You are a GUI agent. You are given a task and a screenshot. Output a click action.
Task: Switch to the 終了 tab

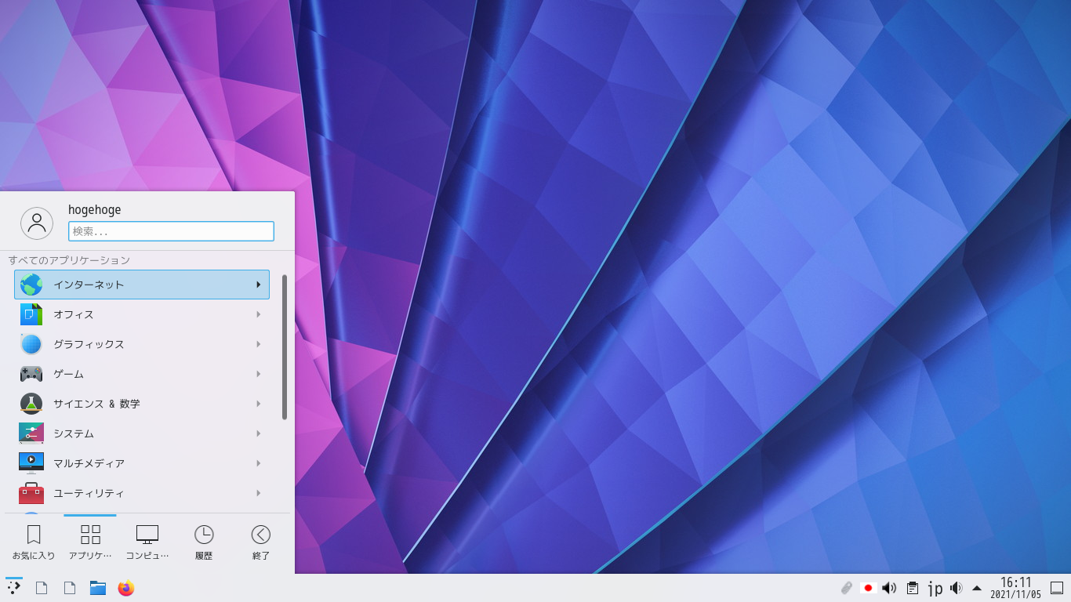tap(261, 543)
